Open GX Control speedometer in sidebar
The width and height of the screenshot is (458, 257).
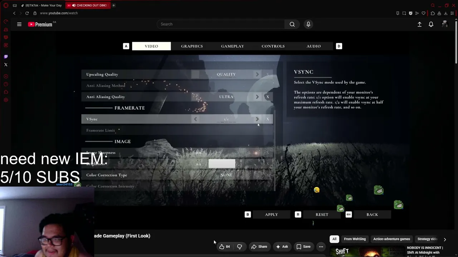tap(6, 21)
